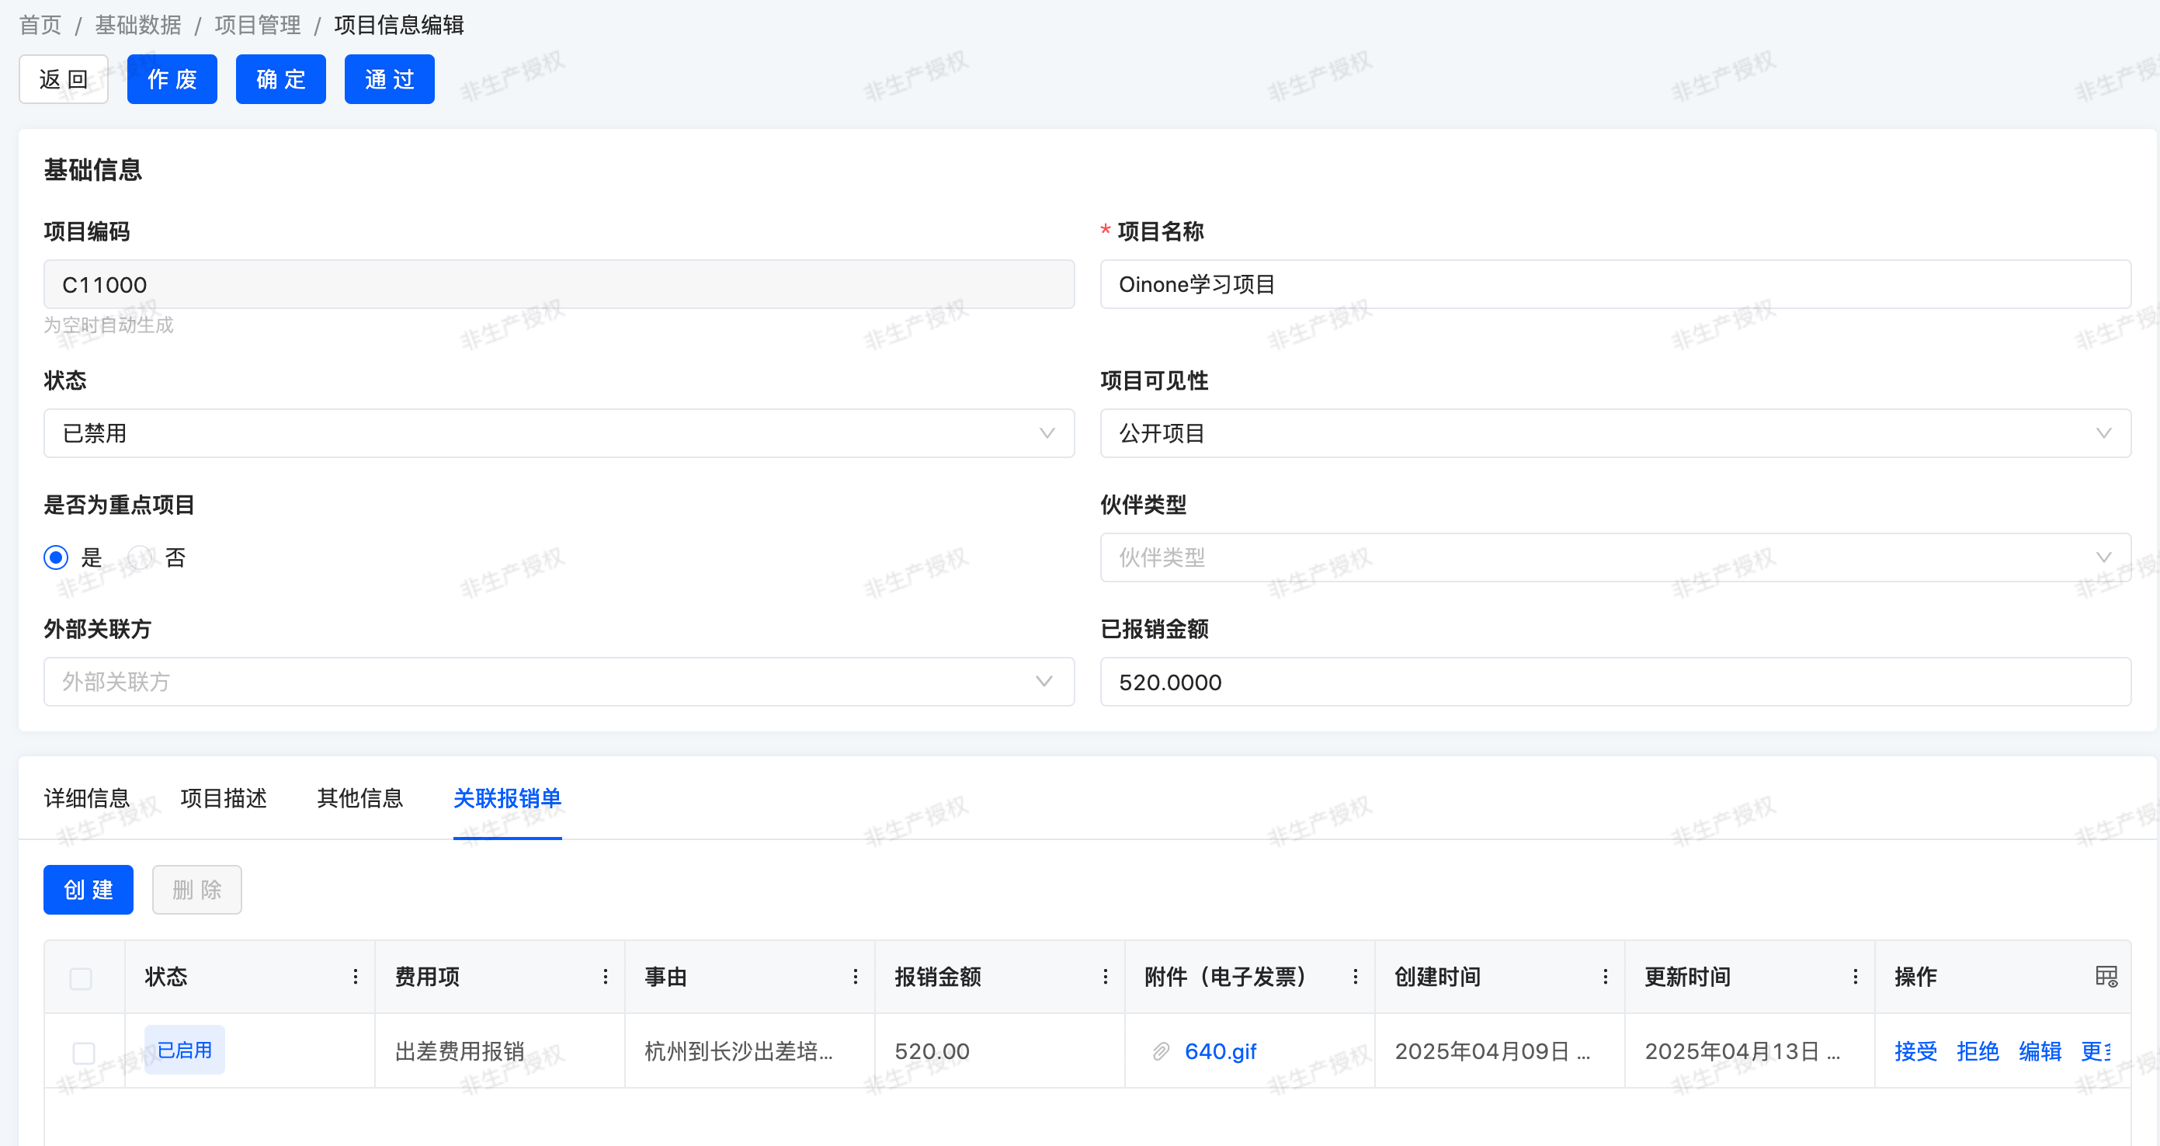This screenshot has width=2160, height=1146.
Task: Open the 费用项 column options menu icon
Action: [x=606, y=977]
